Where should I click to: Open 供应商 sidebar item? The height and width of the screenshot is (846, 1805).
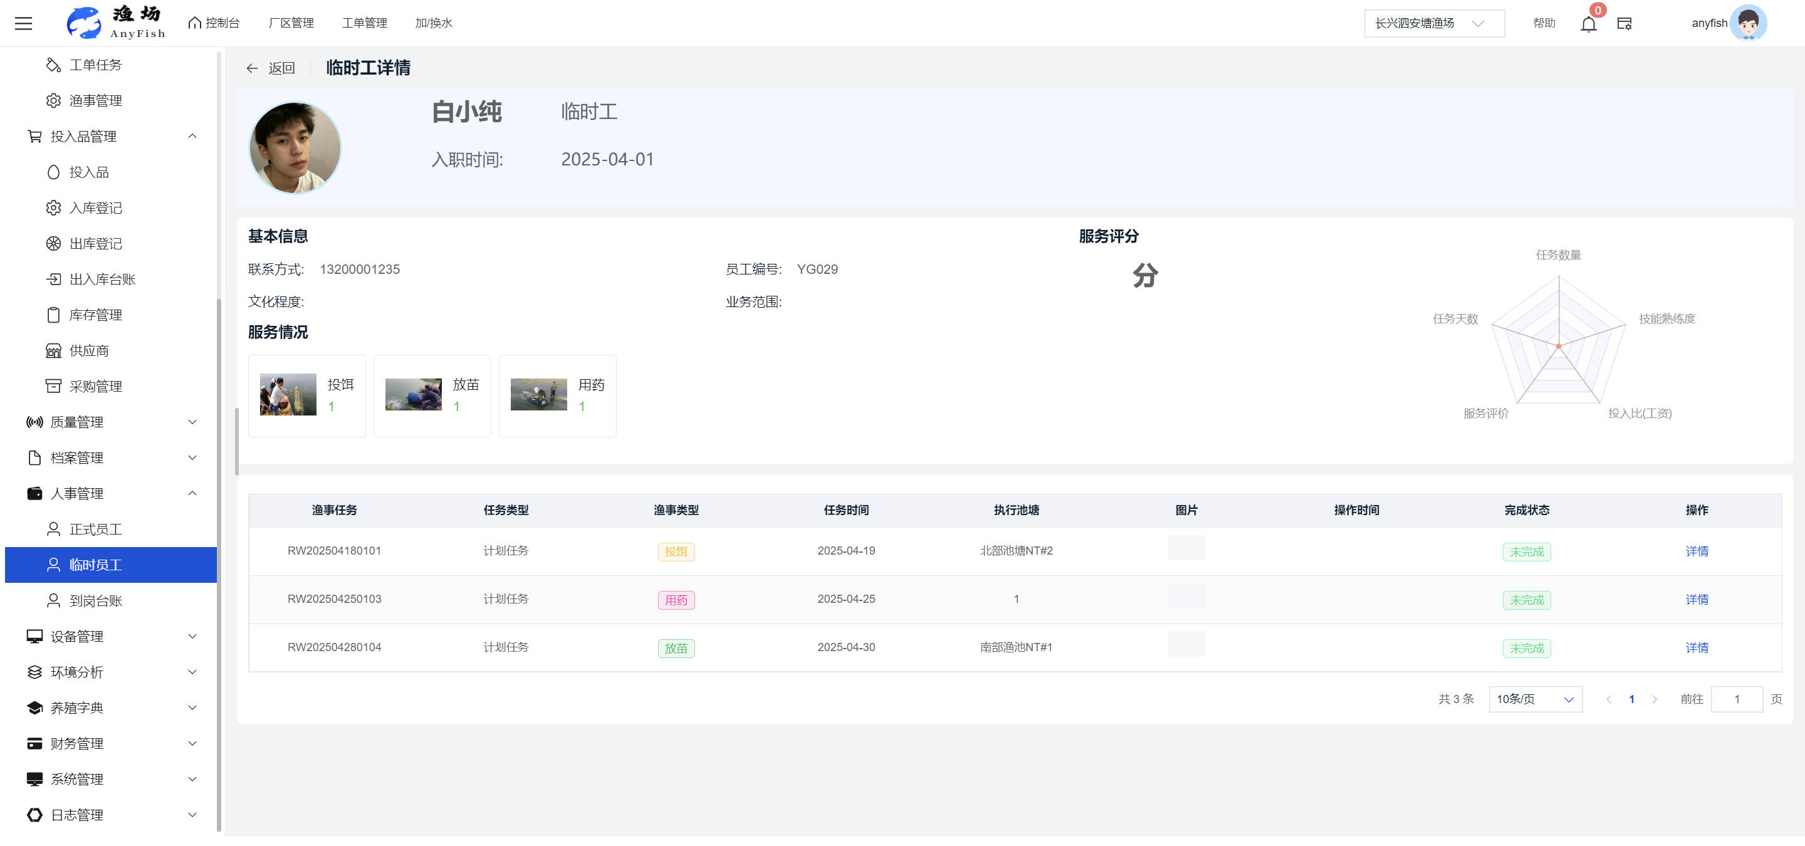tap(88, 351)
